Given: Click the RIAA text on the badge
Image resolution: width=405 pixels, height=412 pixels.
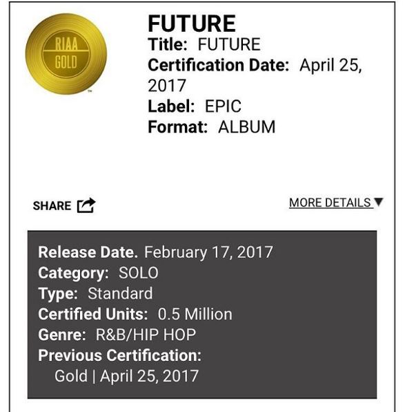Looking at the screenshot, I should click(66, 44).
